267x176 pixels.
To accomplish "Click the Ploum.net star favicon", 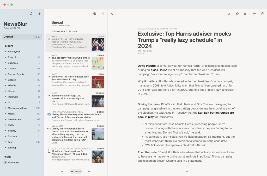I will pyautogui.click(x=5, y=162).
